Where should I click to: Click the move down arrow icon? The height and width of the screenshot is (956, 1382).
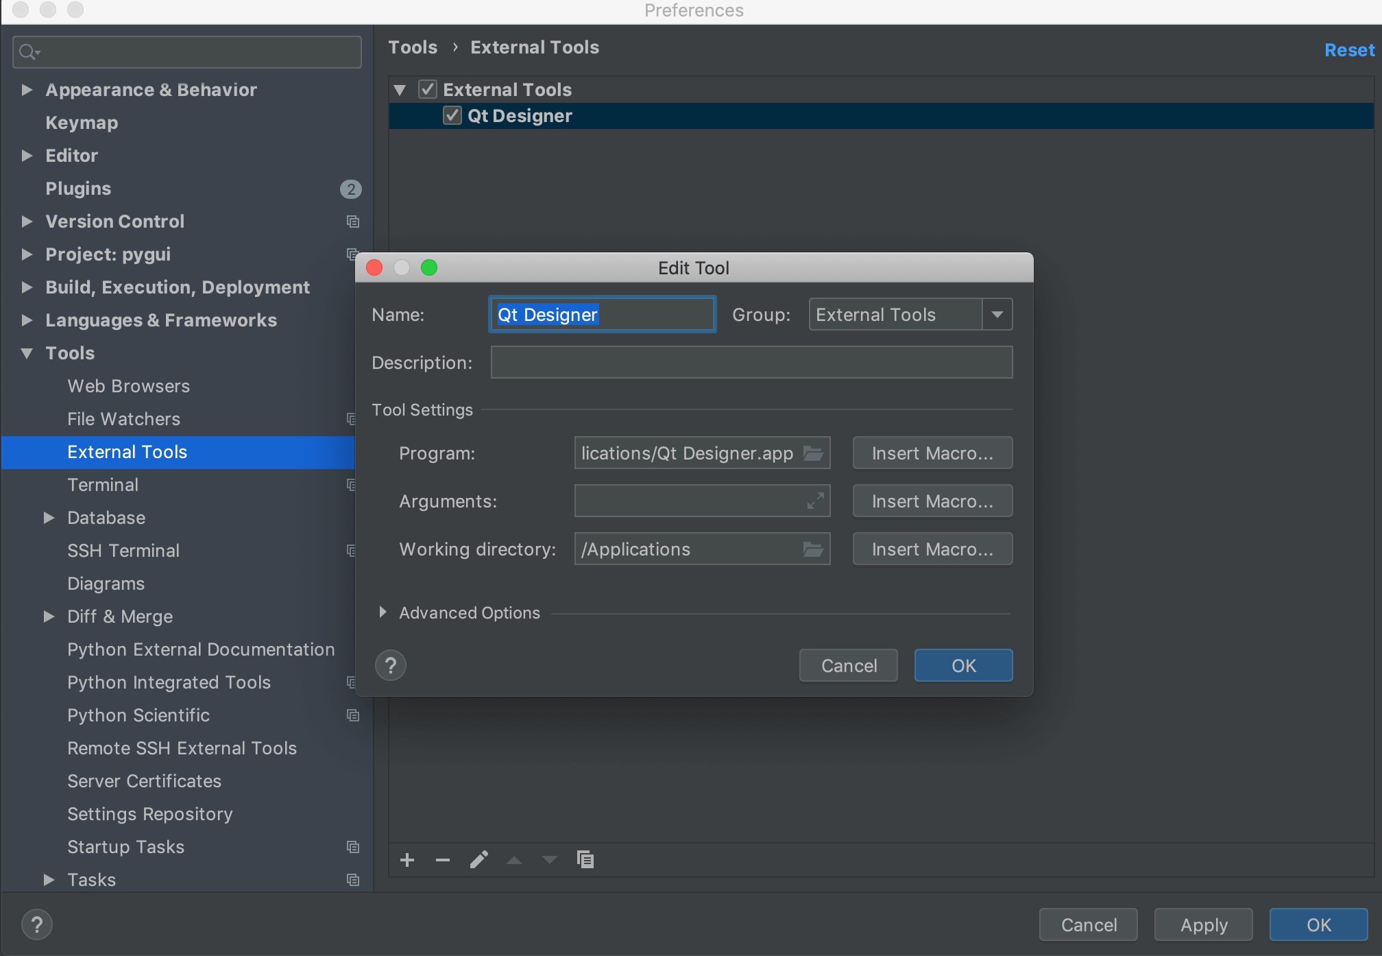[x=550, y=860]
